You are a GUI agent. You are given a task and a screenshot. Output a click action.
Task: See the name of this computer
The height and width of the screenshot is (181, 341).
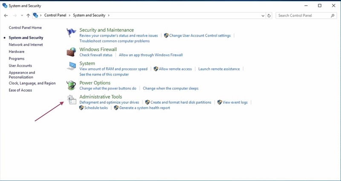coord(104,74)
